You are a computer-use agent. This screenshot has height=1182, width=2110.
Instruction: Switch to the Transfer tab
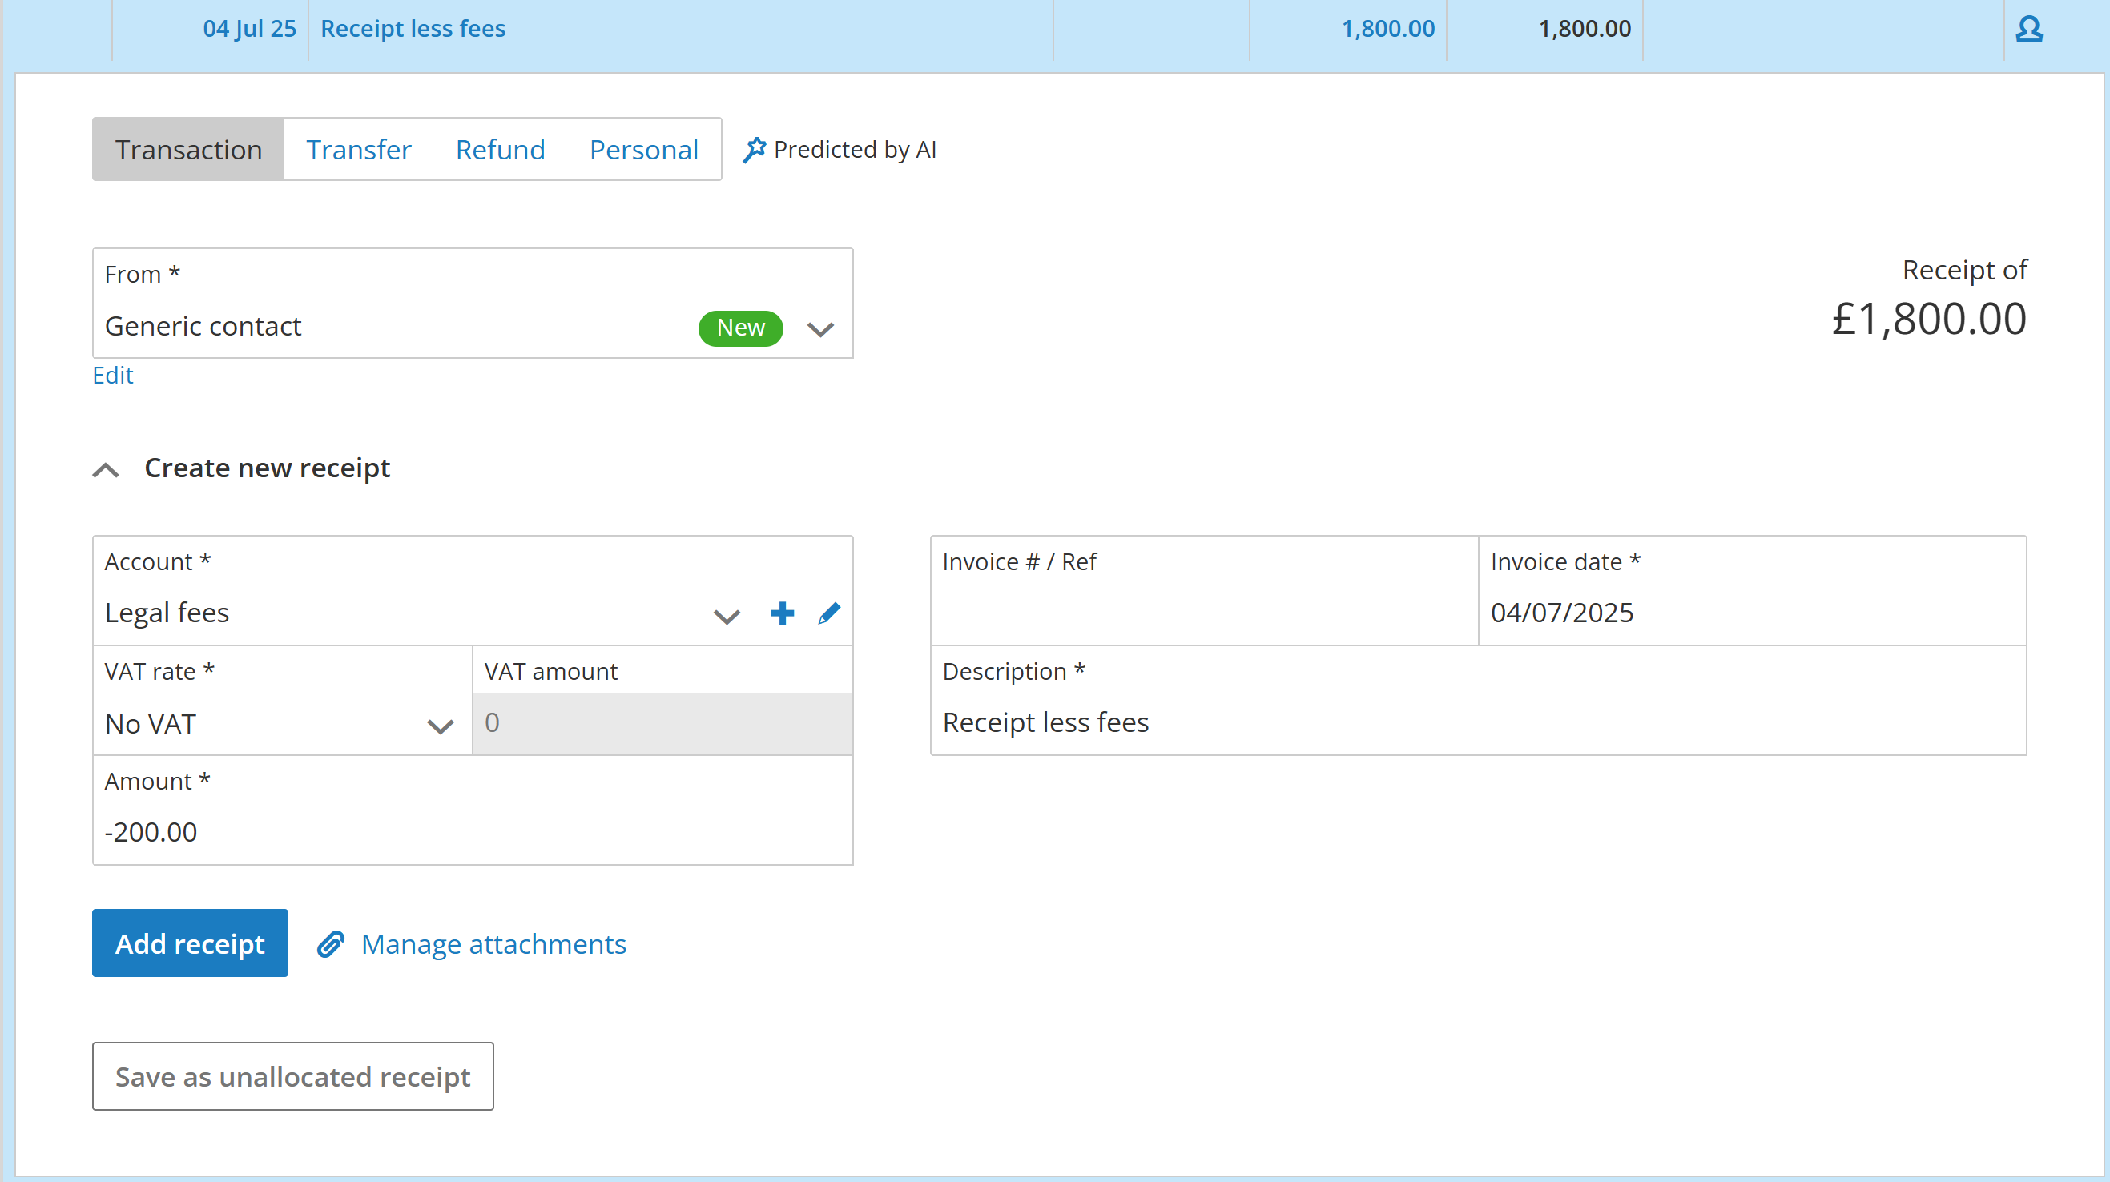pos(358,150)
